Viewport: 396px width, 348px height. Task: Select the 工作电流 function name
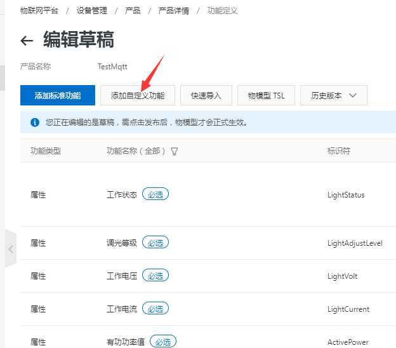tap(122, 309)
